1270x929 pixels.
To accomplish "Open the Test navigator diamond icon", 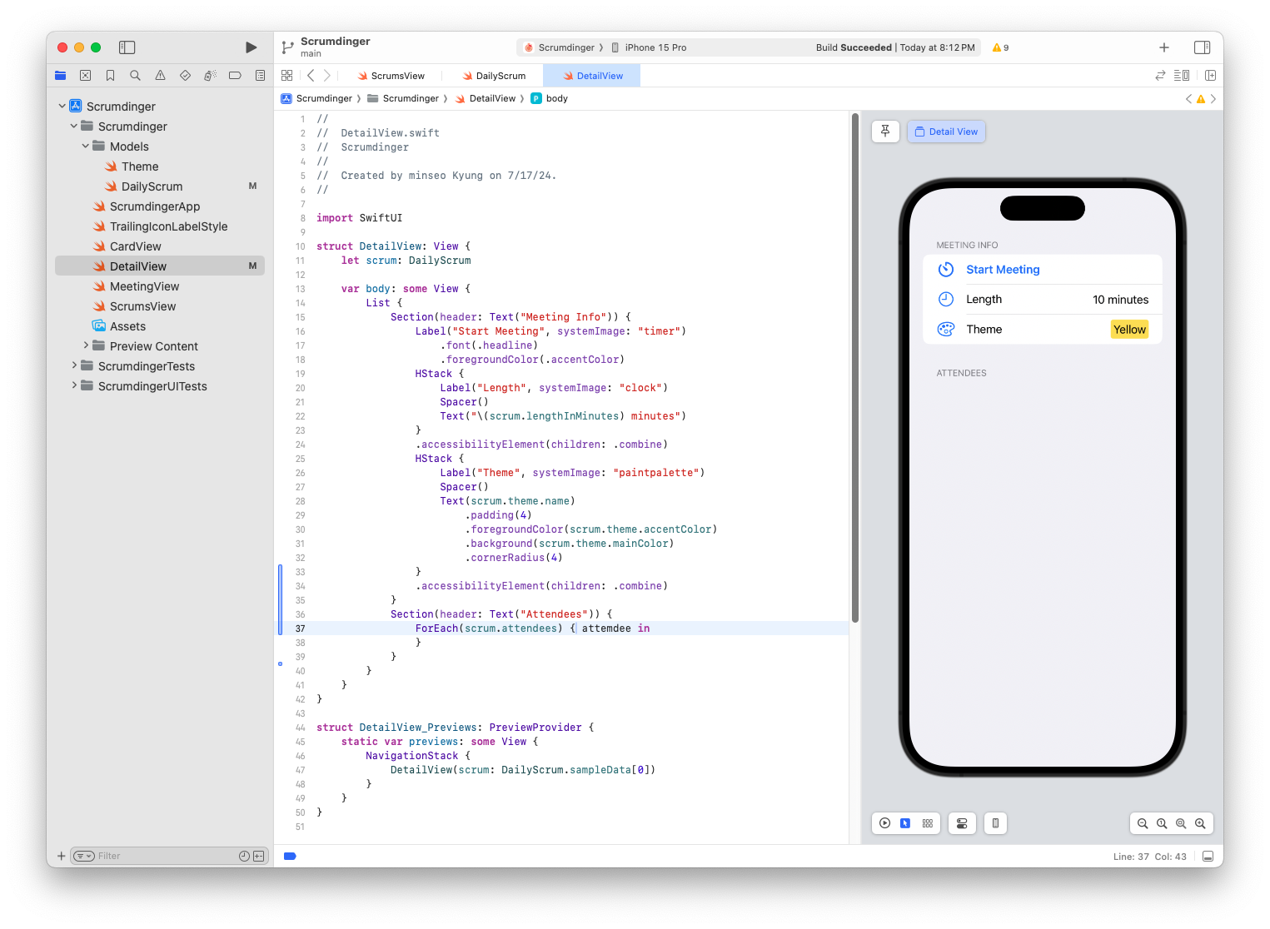I will click(x=185, y=76).
